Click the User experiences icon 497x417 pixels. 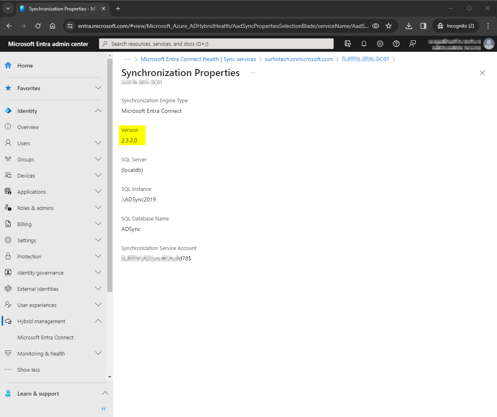pyautogui.click(x=8, y=305)
